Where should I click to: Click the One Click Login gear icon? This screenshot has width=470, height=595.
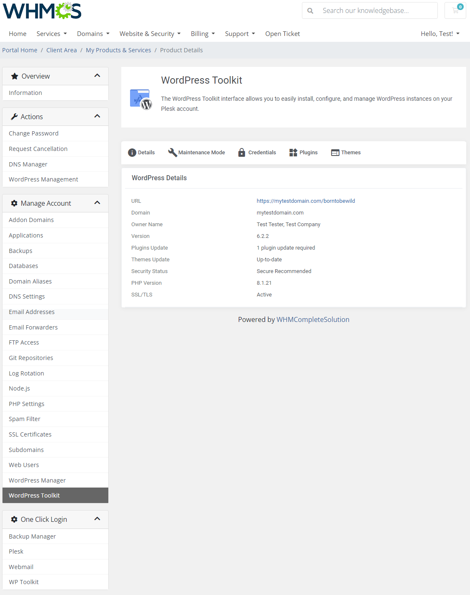click(14, 519)
